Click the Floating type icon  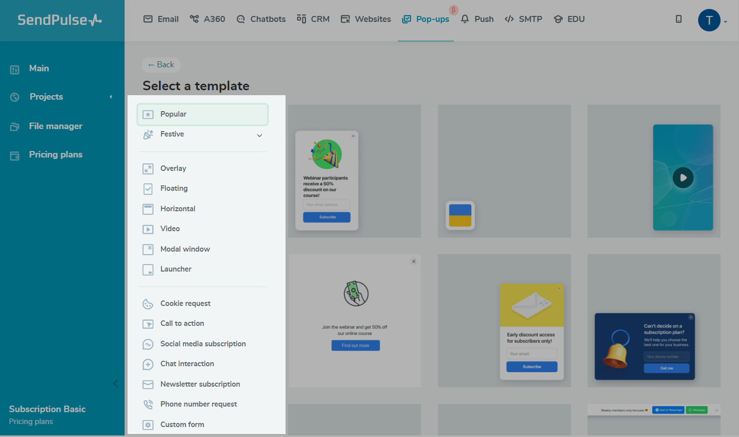click(148, 189)
